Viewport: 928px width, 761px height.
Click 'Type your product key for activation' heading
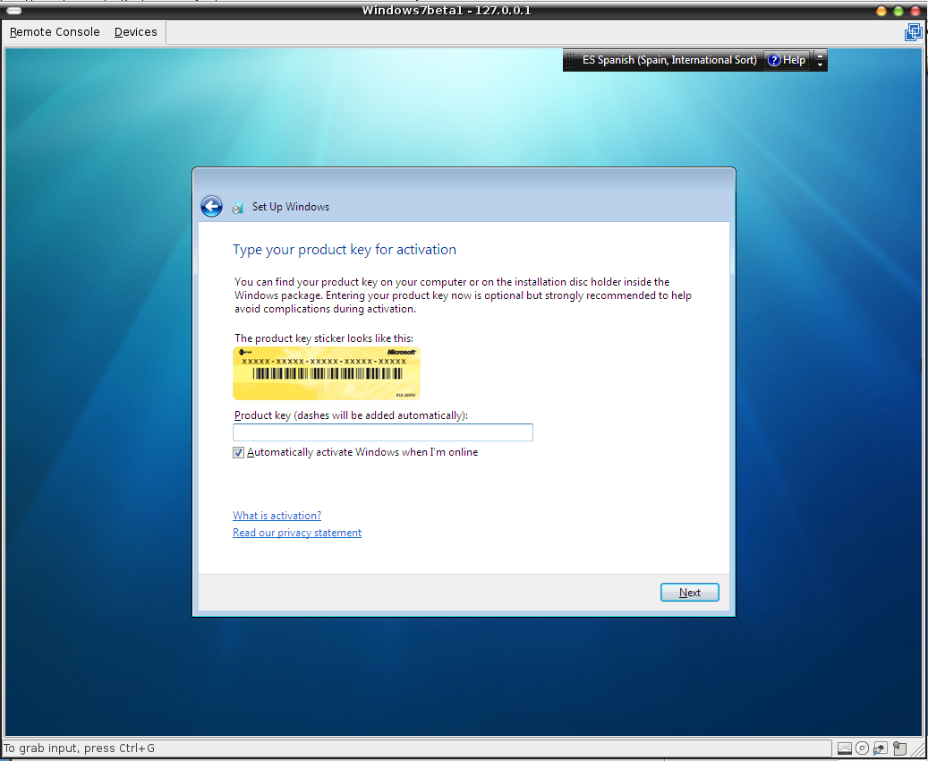pyautogui.click(x=345, y=249)
